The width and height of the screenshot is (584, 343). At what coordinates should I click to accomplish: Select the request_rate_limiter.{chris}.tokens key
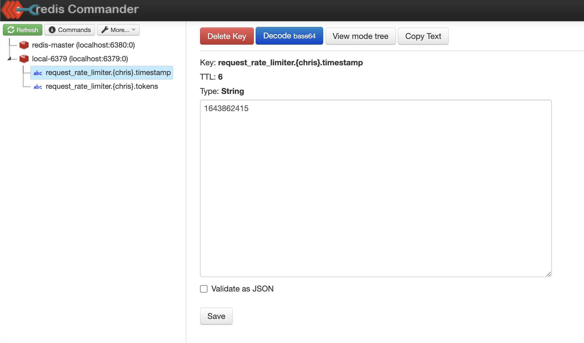(102, 86)
